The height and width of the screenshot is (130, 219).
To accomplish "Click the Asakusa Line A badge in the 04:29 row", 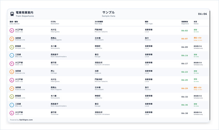I will (12, 88).
